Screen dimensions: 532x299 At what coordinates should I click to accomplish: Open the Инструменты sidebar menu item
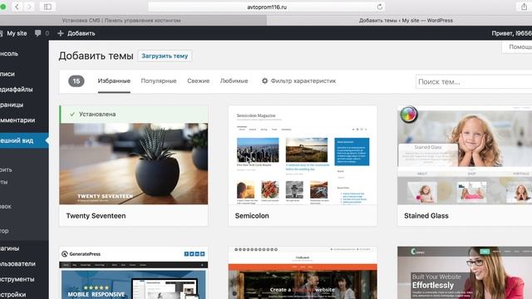24,279
